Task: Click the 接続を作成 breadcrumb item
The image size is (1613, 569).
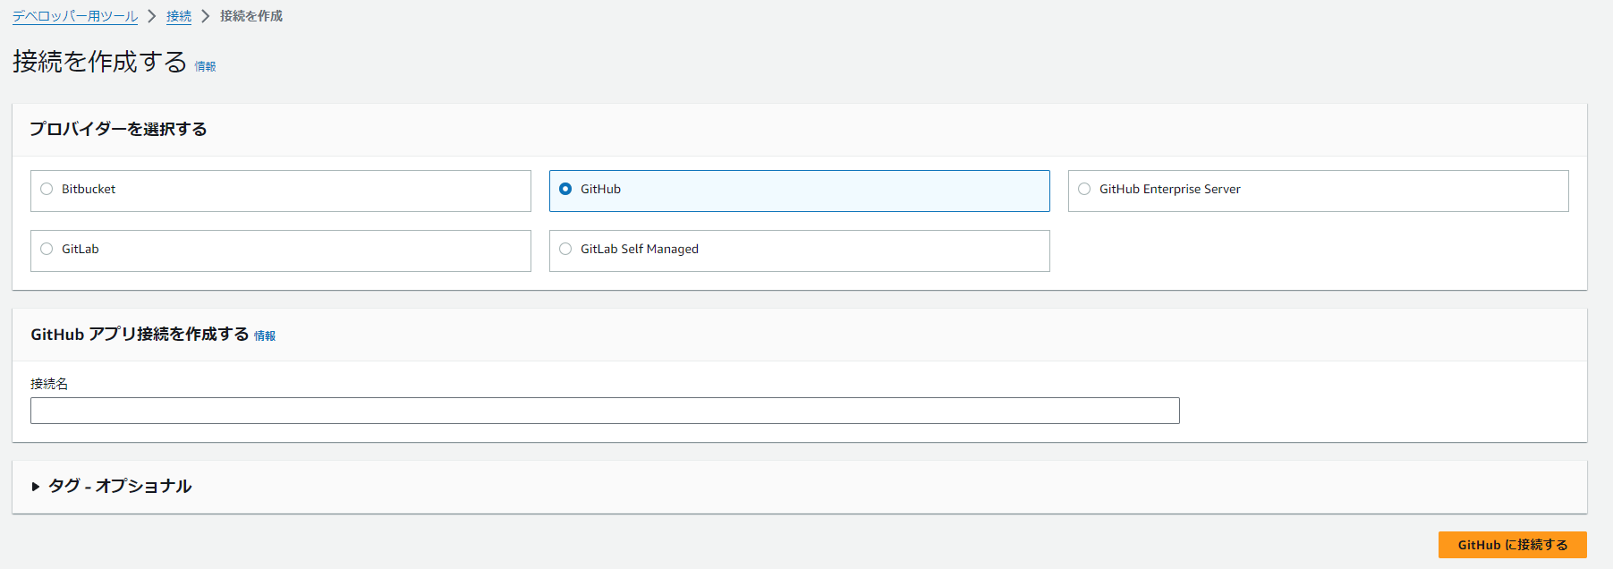Action: point(251,16)
